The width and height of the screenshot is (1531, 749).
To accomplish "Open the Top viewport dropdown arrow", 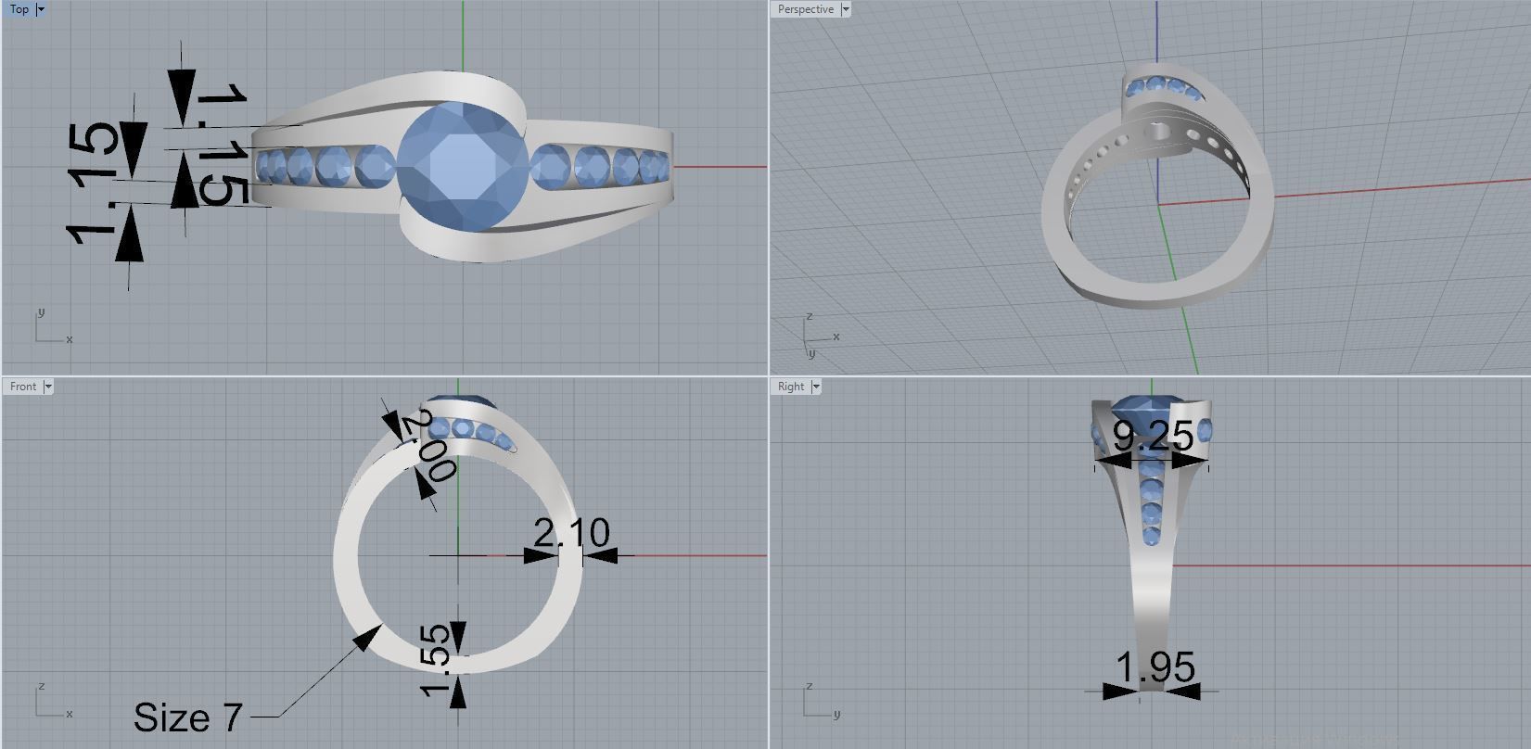I will coord(41,9).
